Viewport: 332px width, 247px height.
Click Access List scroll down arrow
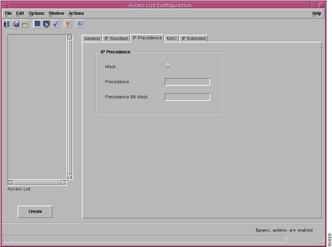pyautogui.click(x=70, y=177)
